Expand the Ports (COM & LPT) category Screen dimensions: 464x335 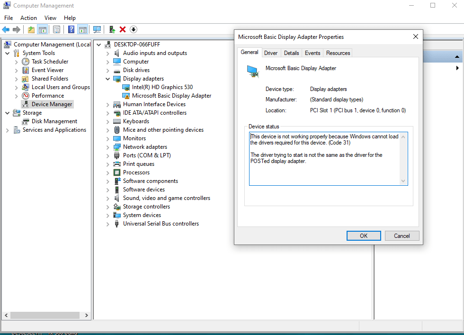(x=108, y=156)
